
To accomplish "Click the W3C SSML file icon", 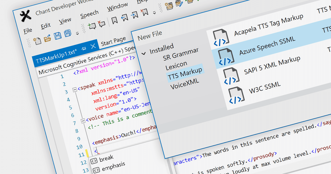I will [236, 95].
